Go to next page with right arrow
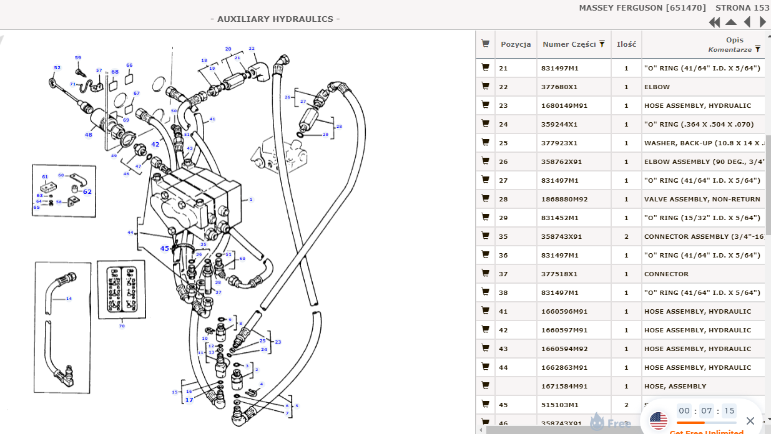 point(762,22)
